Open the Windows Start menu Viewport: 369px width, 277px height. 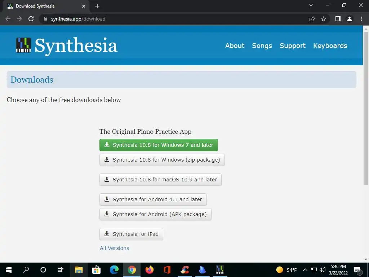pos(9,270)
